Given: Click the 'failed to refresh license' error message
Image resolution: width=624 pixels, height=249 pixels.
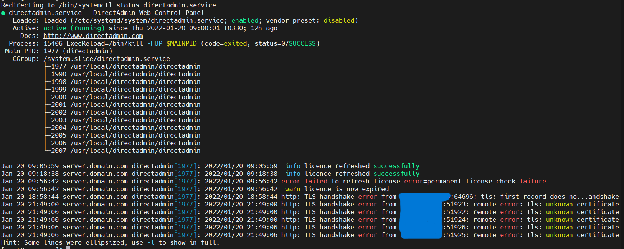Looking at the screenshot, I should click(352, 181).
